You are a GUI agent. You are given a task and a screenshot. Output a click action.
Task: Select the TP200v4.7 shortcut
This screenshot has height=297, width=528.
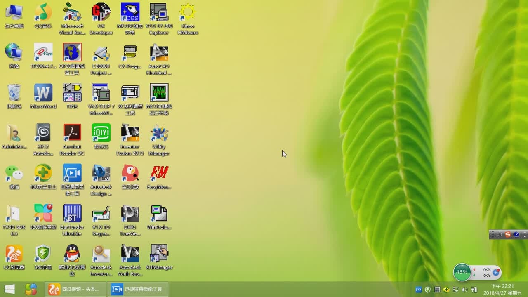click(43, 57)
